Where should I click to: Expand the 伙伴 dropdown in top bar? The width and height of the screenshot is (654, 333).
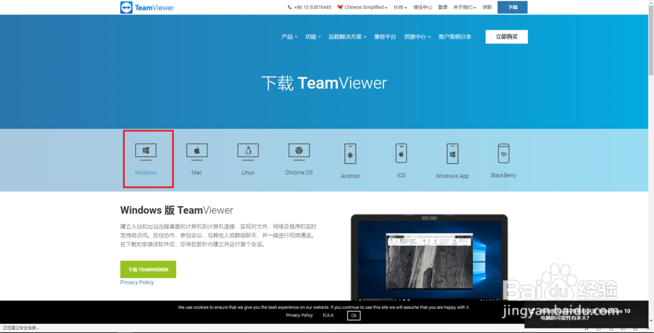pos(400,7)
